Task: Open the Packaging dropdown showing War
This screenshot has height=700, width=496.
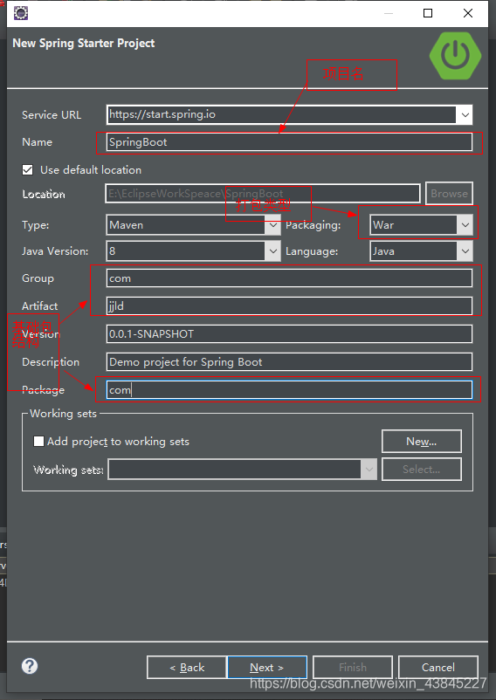Action: click(x=421, y=225)
